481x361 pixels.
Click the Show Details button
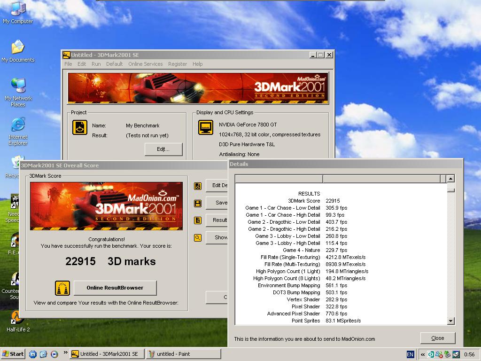217,237
